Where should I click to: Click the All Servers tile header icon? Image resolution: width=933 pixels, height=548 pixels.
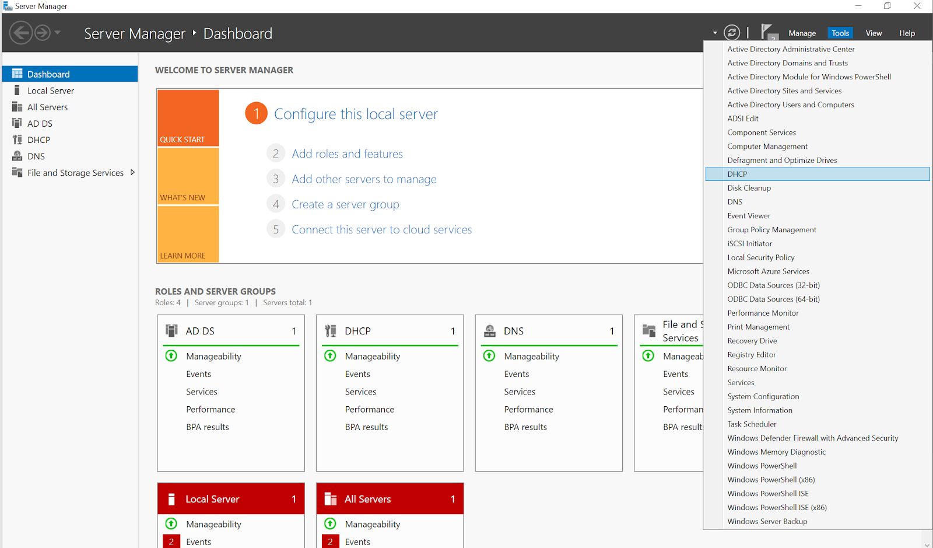(x=331, y=499)
